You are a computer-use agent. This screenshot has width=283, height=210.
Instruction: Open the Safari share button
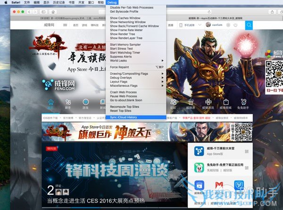click(272, 12)
